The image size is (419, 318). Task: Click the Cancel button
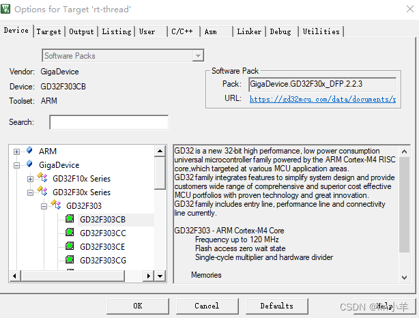point(207,306)
